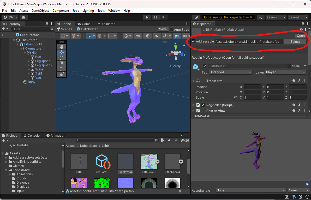Select the Hand (View) tool
Viewport: 311px width, 200px height.
coord(62,47)
